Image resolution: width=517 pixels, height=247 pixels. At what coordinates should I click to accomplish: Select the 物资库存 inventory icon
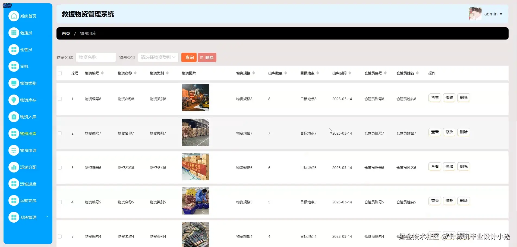[x=14, y=100]
